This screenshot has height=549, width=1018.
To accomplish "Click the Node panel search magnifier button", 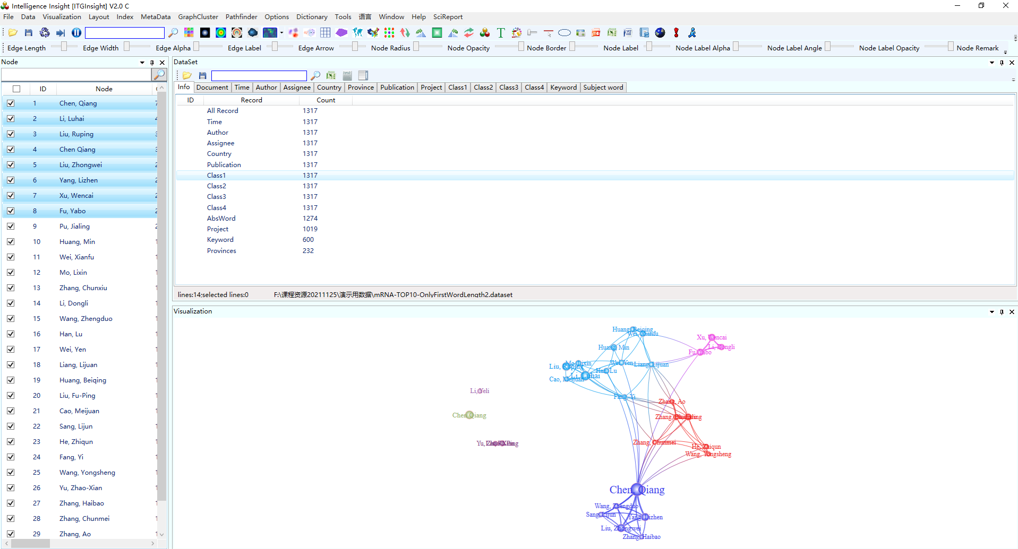I will (159, 75).
